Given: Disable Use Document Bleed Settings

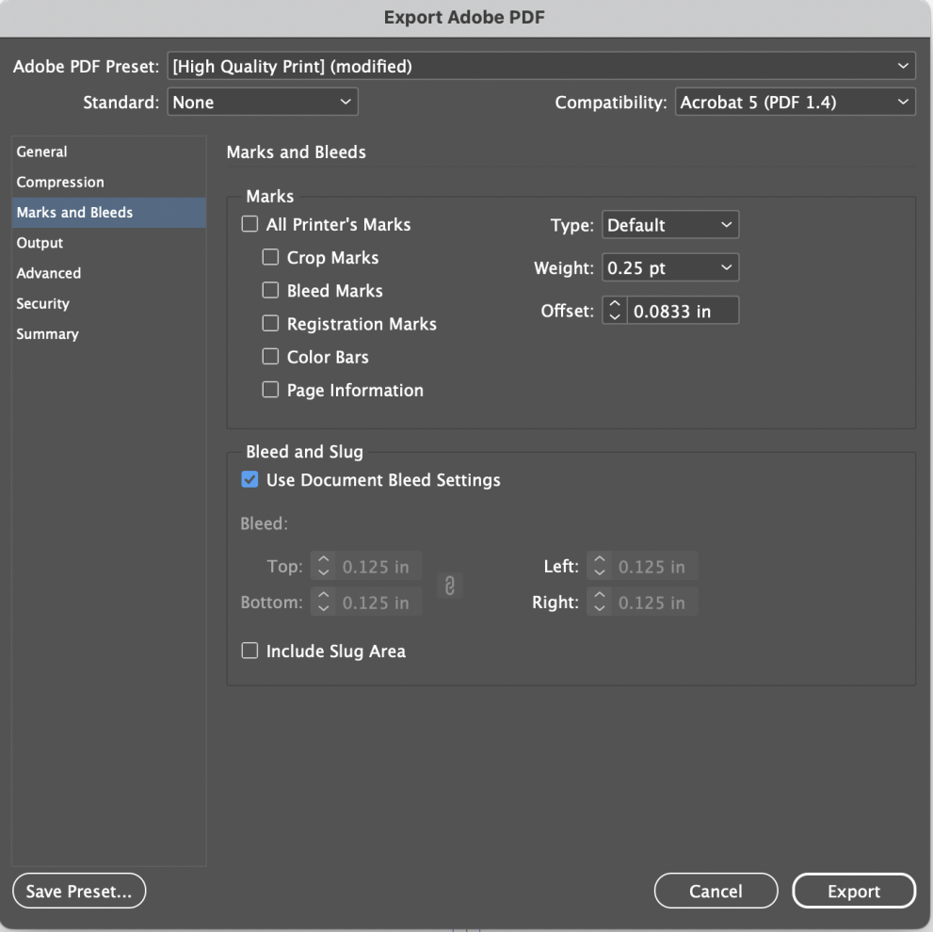Looking at the screenshot, I should 249,479.
